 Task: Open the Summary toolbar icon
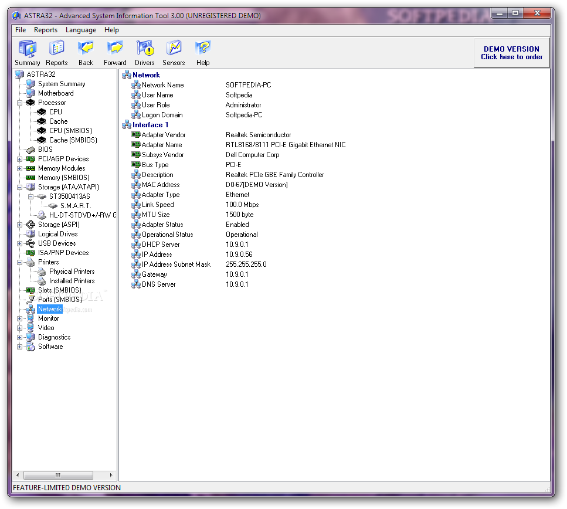pyautogui.click(x=28, y=53)
